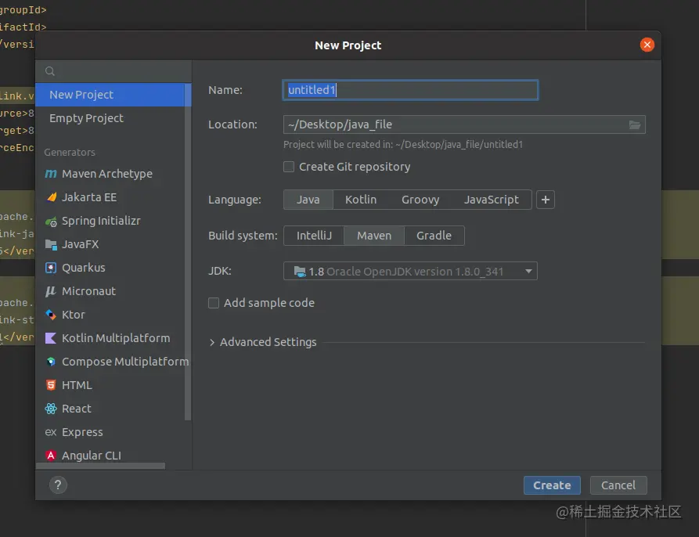
Task: Click the Create button
Action: pos(552,485)
